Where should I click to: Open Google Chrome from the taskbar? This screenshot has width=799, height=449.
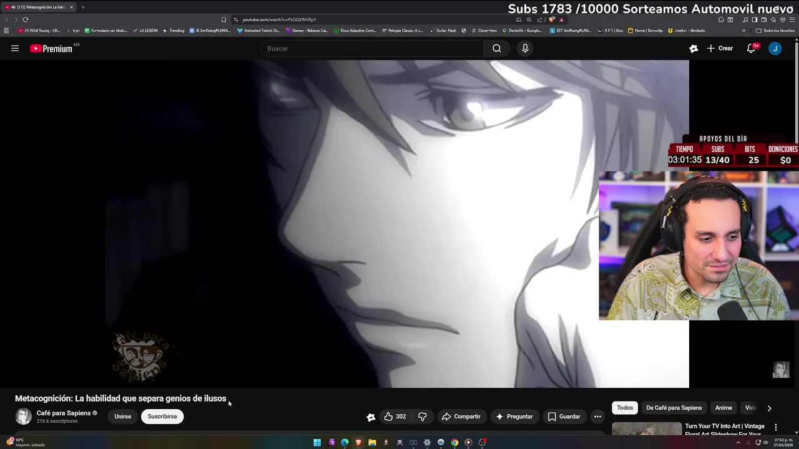click(454, 443)
